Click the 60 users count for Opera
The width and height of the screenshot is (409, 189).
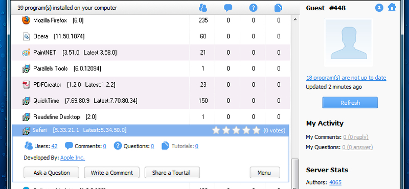pos(203,36)
